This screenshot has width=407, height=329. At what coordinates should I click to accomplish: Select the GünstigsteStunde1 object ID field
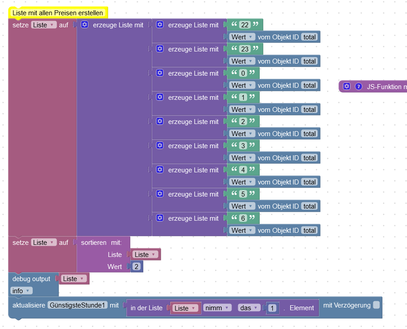[77, 305]
